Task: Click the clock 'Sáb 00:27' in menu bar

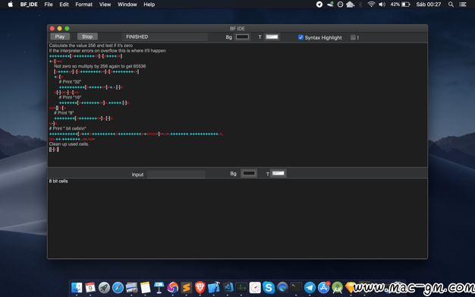Action: (x=429, y=5)
